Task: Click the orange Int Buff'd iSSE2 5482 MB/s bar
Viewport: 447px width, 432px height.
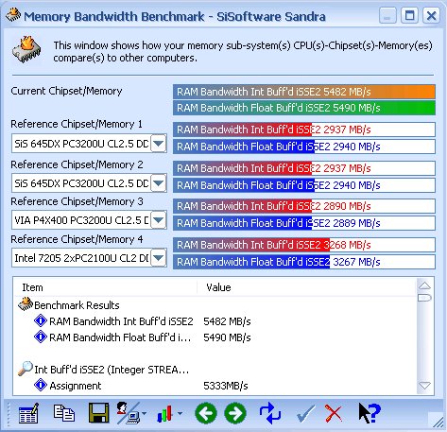Action: point(304,92)
